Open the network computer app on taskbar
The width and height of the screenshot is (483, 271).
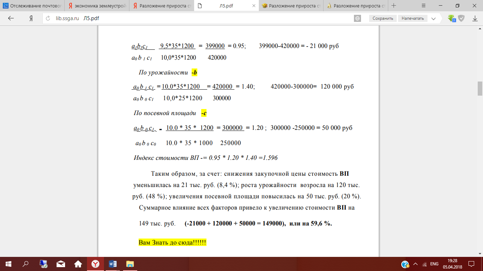point(43,264)
